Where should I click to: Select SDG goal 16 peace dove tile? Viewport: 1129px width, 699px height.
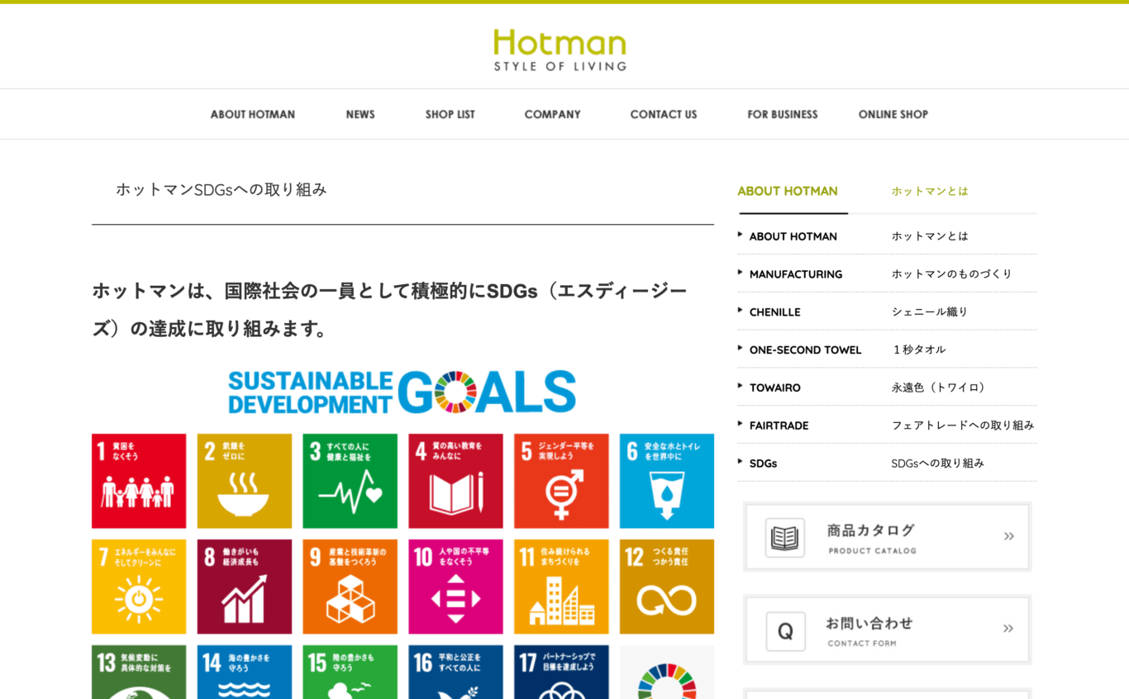point(455,672)
